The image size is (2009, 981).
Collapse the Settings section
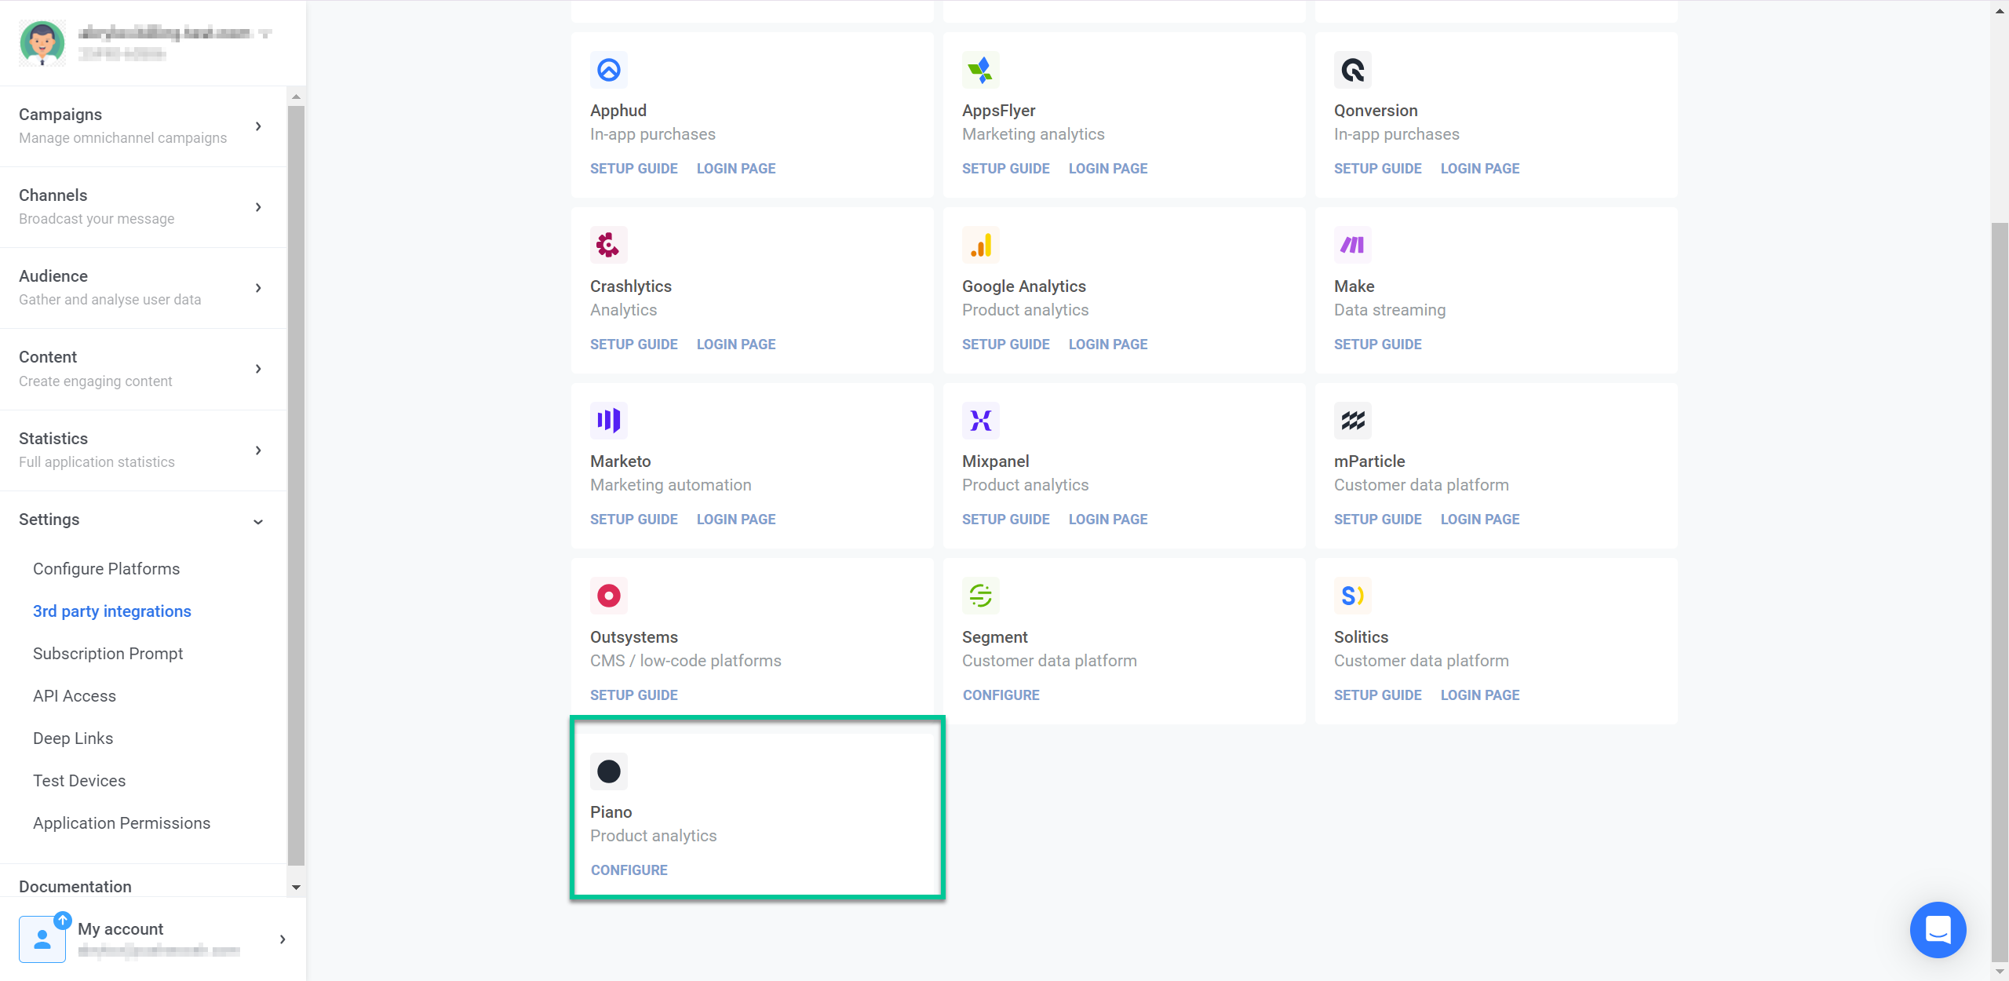click(x=257, y=520)
